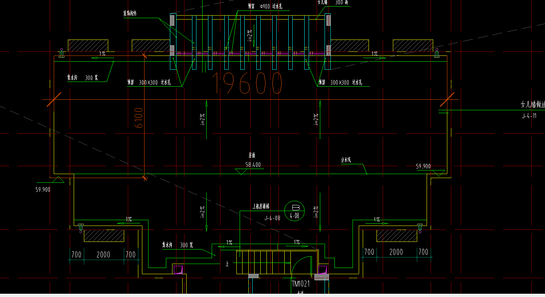
Task: Click the right 预留 300X300 过水孔 note
Action: tap(340, 83)
